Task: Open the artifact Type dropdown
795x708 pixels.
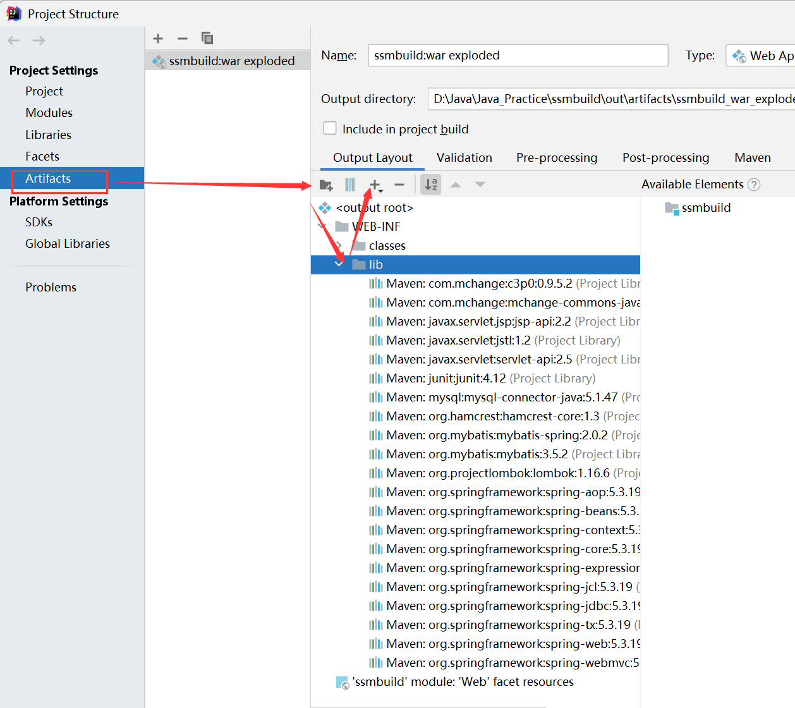Action: tap(760, 56)
